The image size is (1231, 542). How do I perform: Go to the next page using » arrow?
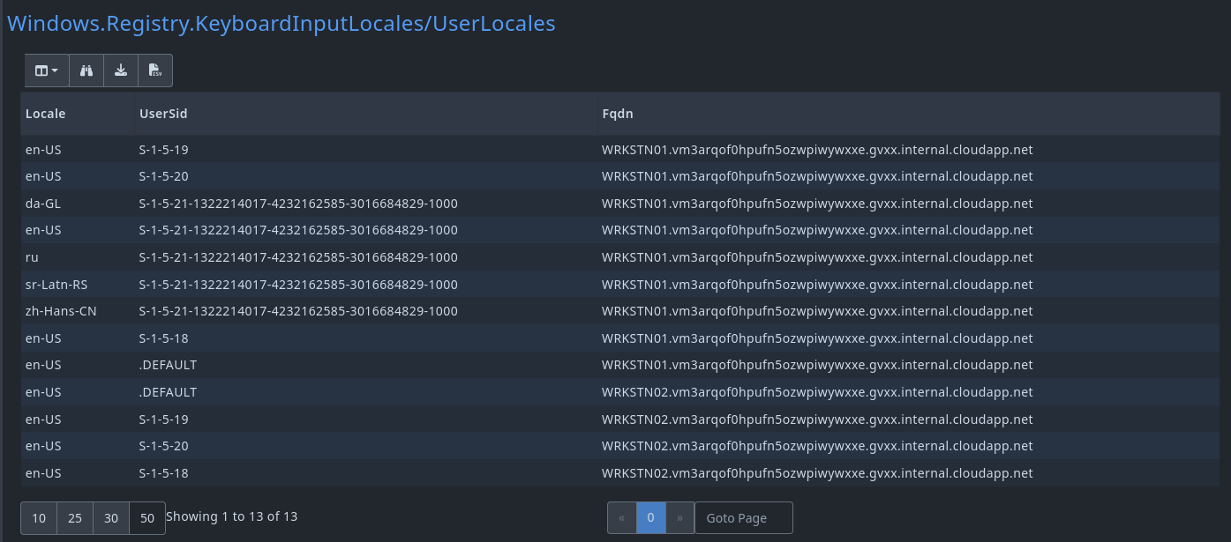pos(679,517)
